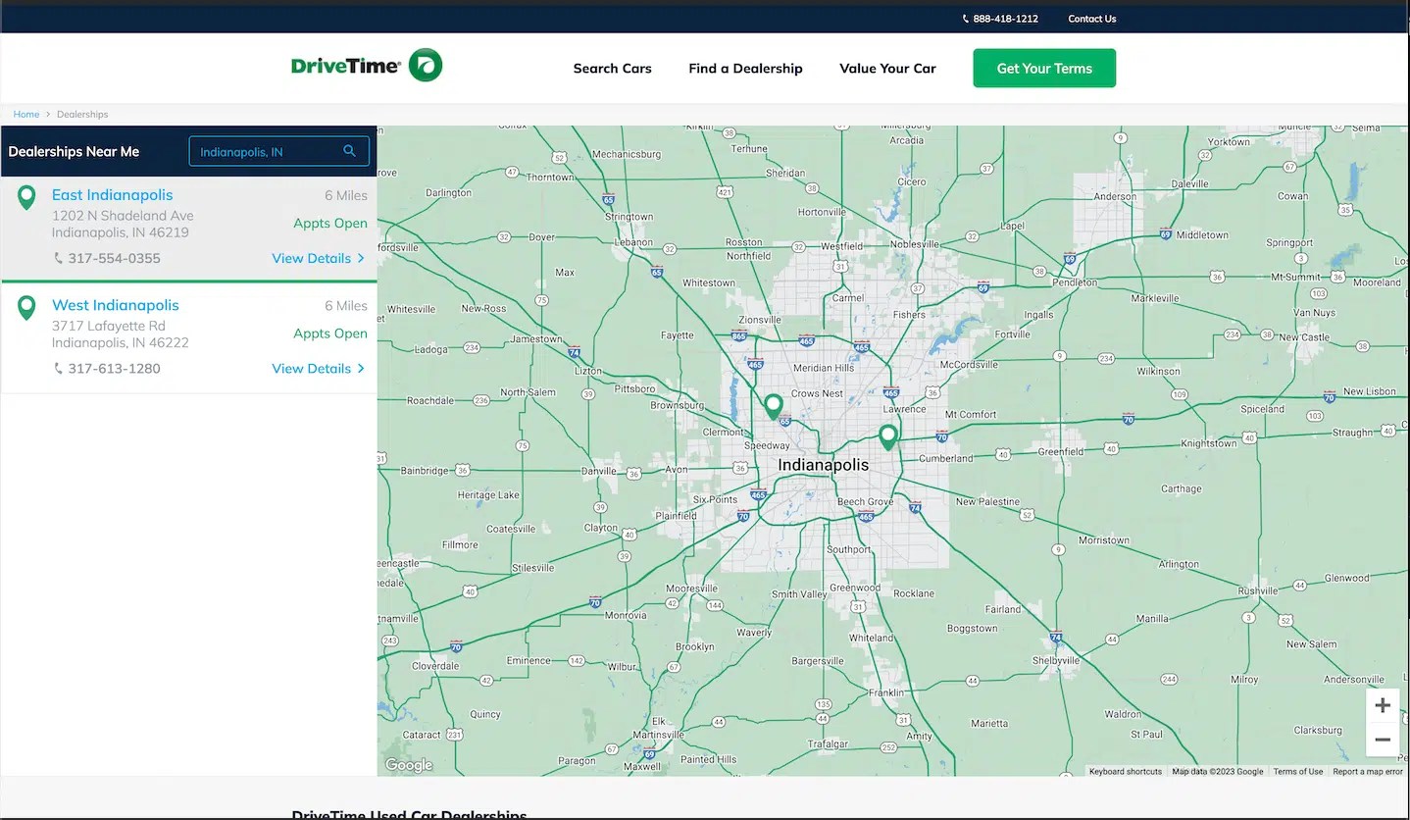This screenshot has width=1410, height=820.
Task: Click the minus icon to zoom the map out
Action: (x=1383, y=739)
